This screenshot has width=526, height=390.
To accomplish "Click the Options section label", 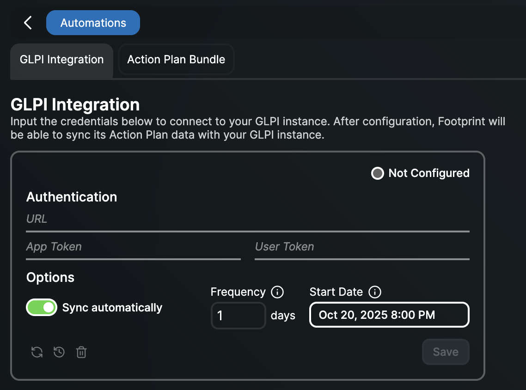I will point(50,277).
